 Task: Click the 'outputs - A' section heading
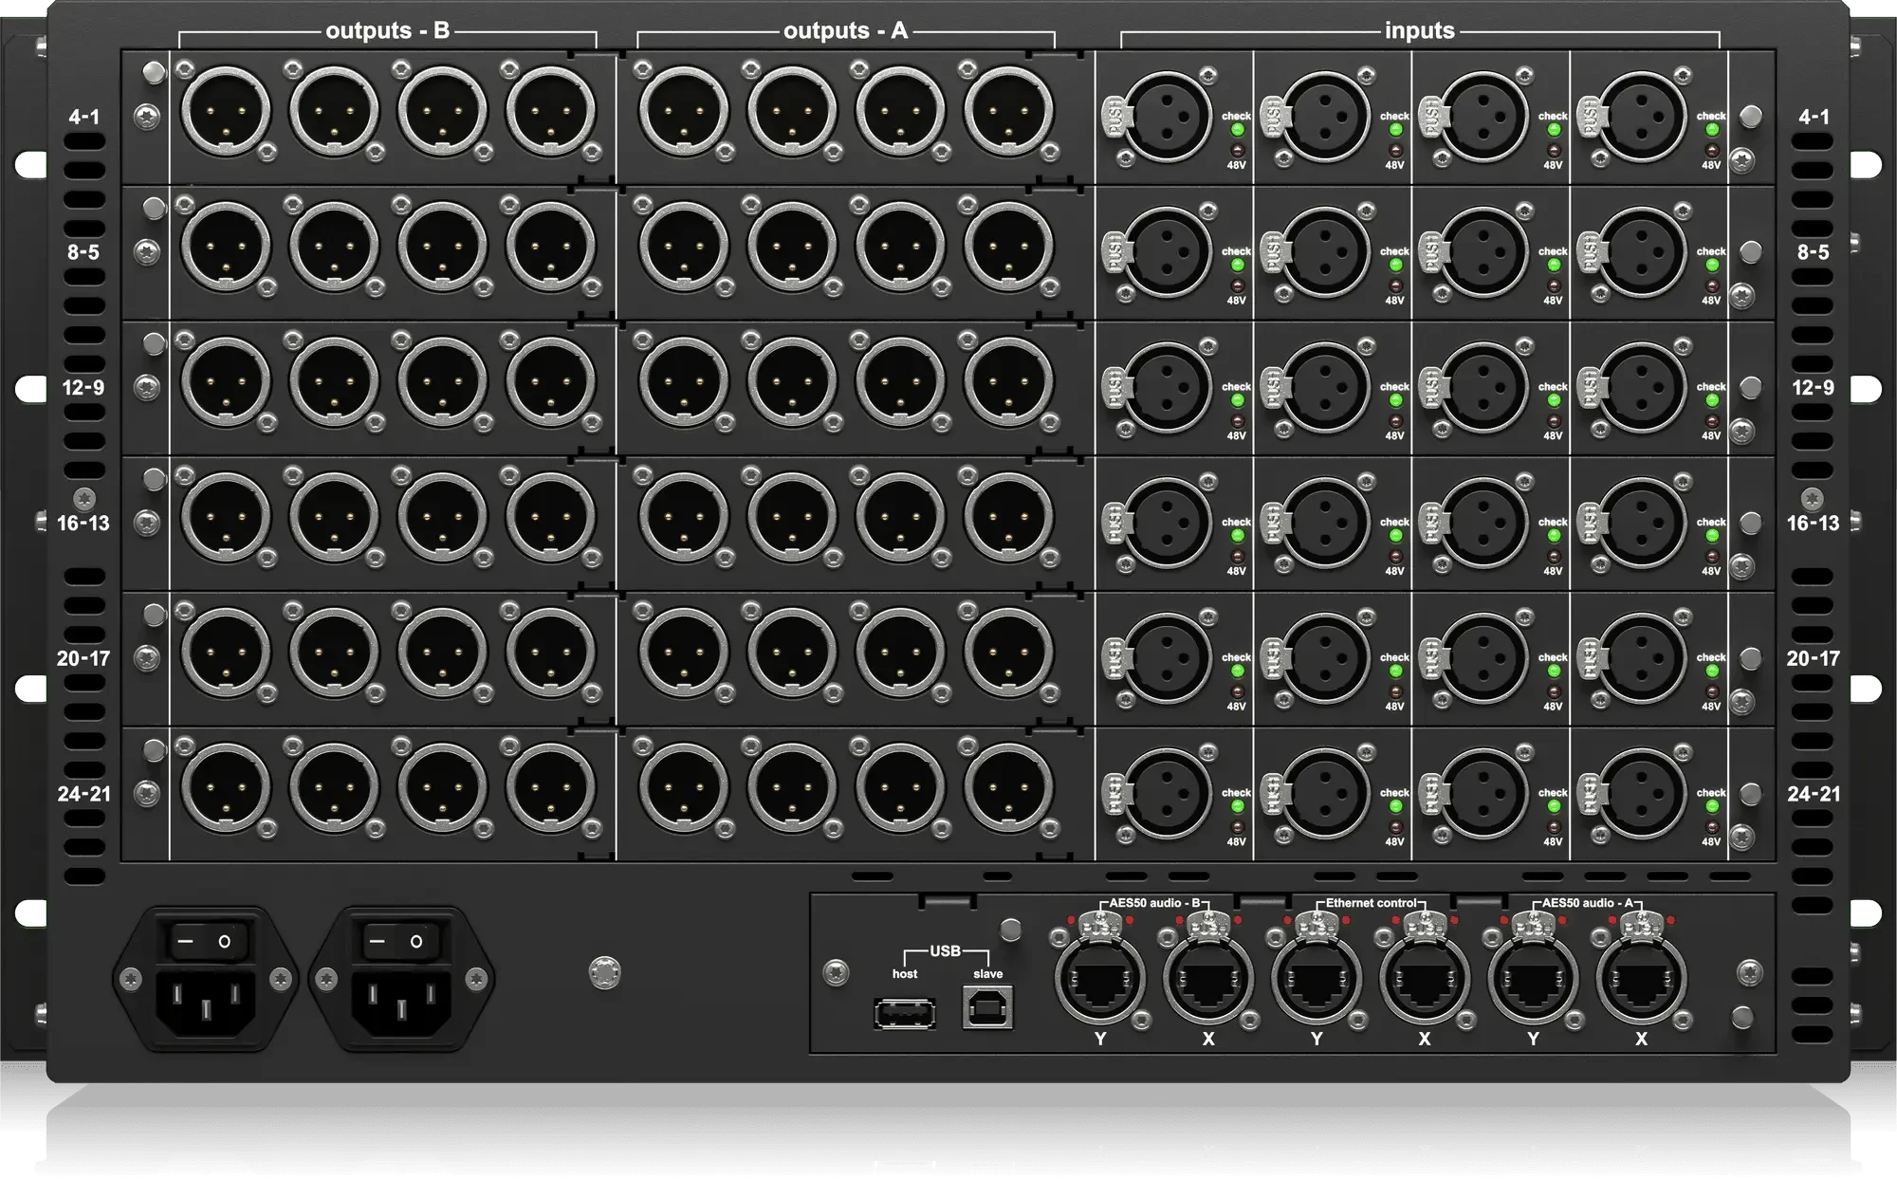tap(845, 30)
